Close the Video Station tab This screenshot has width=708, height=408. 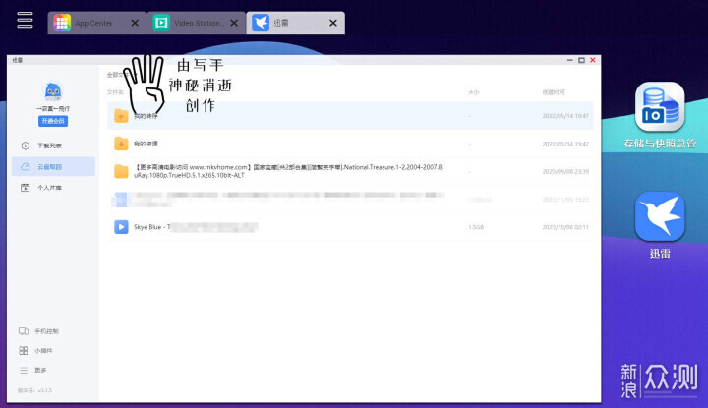(234, 23)
